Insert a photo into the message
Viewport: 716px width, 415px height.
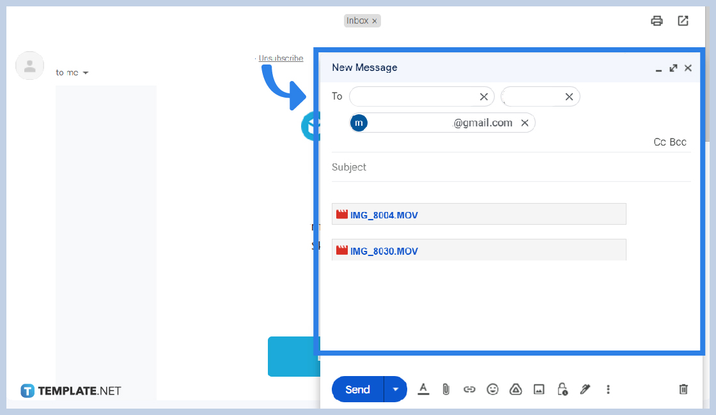click(538, 389)
